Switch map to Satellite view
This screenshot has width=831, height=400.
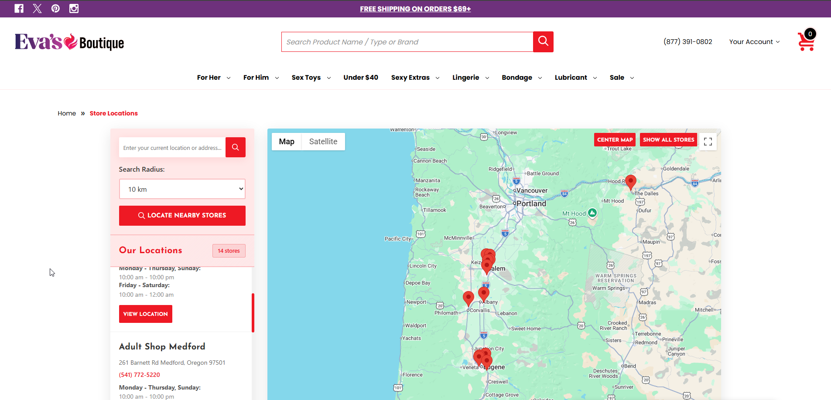click(323, 142)
